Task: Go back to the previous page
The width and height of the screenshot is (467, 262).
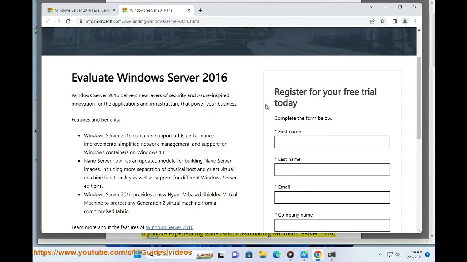Action: (x=48, y=21)
